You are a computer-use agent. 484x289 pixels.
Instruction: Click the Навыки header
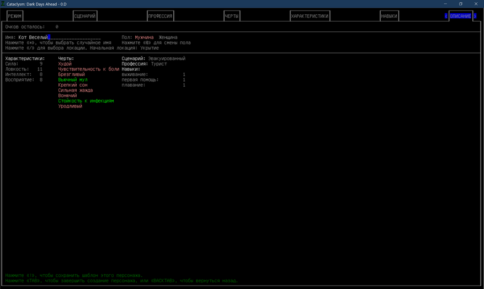click(x=131, y=69)
